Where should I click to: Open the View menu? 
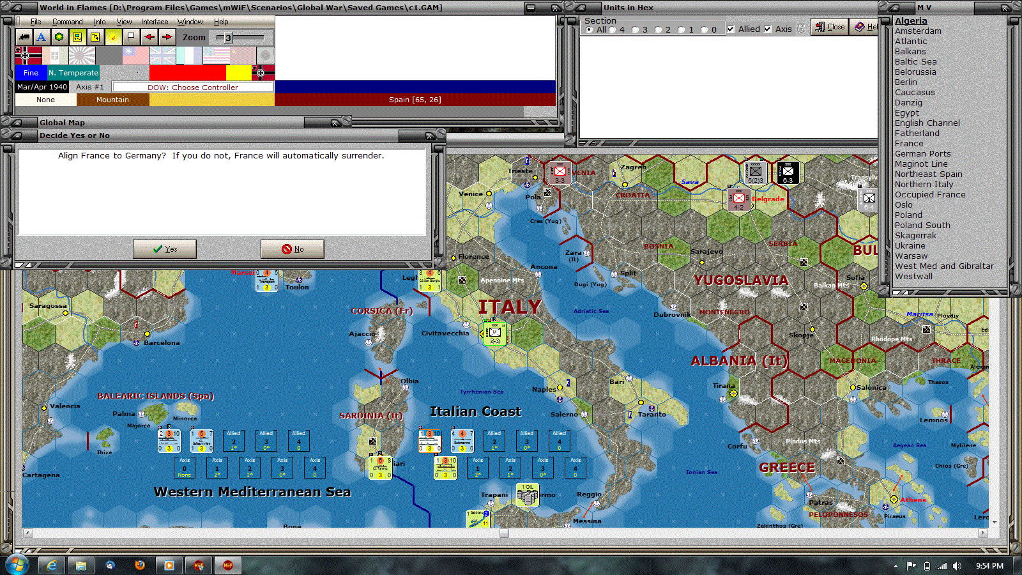pos(124,22)
